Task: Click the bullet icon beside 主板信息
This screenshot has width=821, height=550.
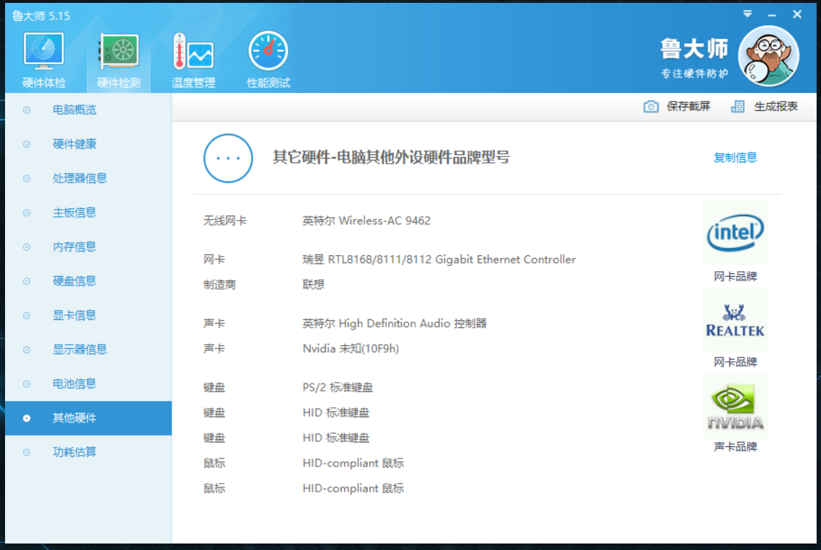Action: pos(27,213)
